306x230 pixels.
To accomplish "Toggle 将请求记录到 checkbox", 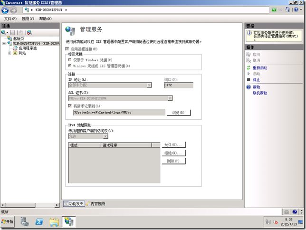I will point(70,105).
